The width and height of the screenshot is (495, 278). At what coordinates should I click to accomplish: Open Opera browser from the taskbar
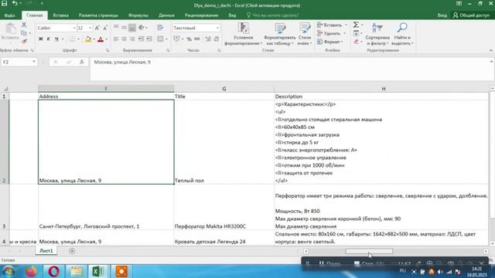[53, 271]
